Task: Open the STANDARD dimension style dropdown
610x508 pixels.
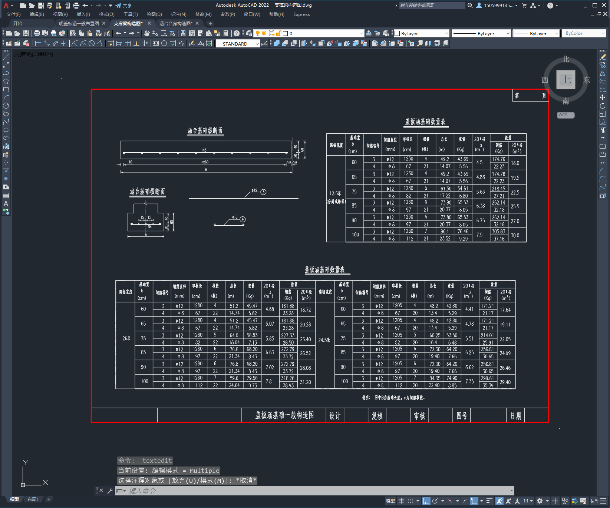Action: pos(257,44)
